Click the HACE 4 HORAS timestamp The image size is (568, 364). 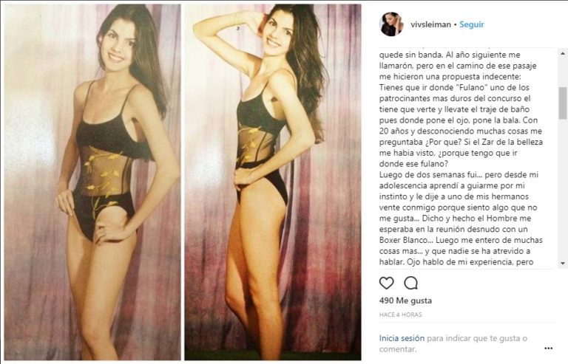(x=400, y=315)
